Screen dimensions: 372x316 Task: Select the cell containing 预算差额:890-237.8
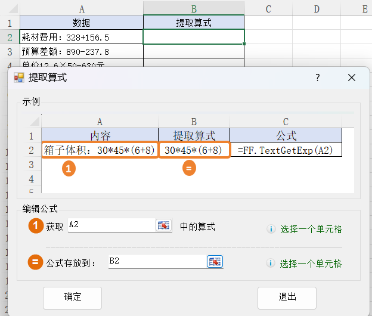81,51
